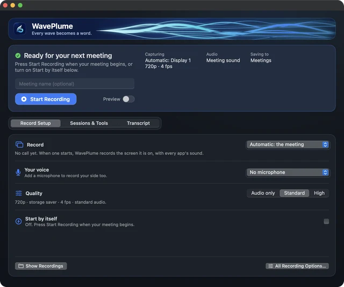Click the Every wave becomes a word tagline

click(x=62, y=33)
